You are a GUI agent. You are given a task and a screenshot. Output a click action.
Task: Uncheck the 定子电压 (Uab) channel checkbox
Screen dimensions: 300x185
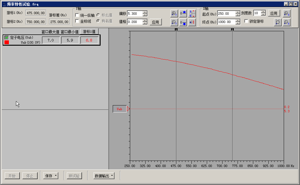[x=7, y=38]
